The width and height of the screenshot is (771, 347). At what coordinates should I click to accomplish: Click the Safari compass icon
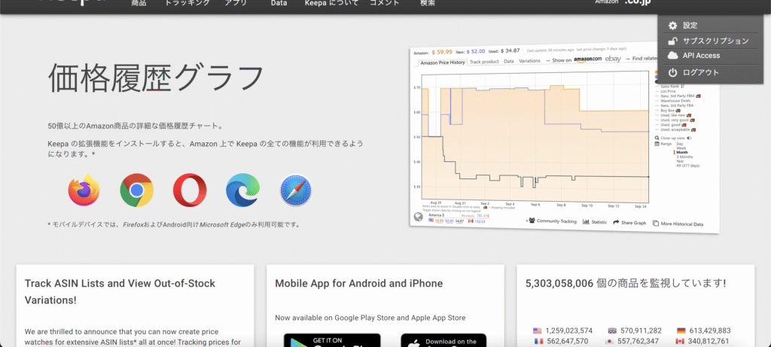pyautogui.click(x=295, y=190)
